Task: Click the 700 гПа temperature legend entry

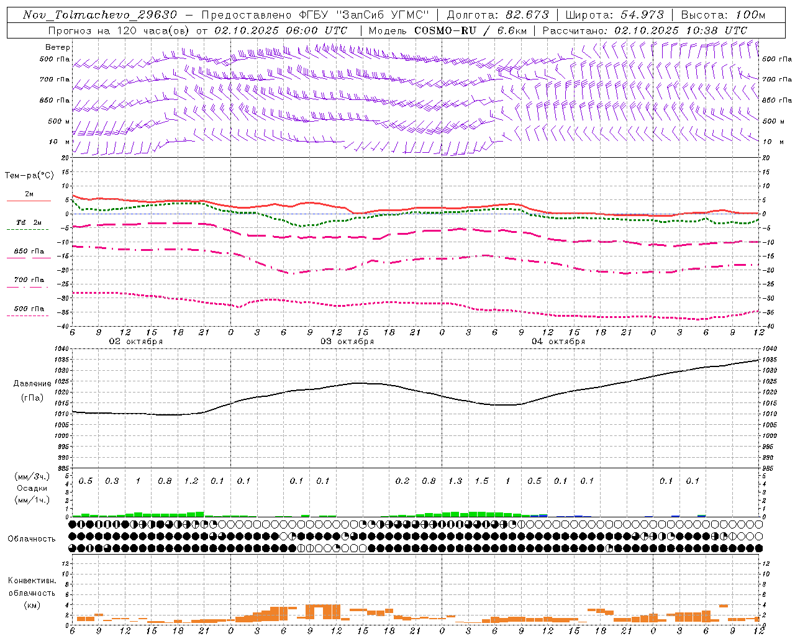Action: tap(29, 280)
